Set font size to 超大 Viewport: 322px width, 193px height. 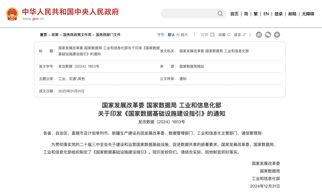(x=184, y=34)
